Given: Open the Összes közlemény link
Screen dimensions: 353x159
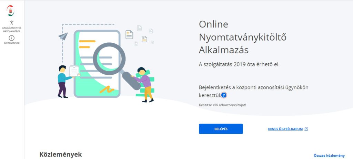Looking at the screenshot, I should pos(329,156).
